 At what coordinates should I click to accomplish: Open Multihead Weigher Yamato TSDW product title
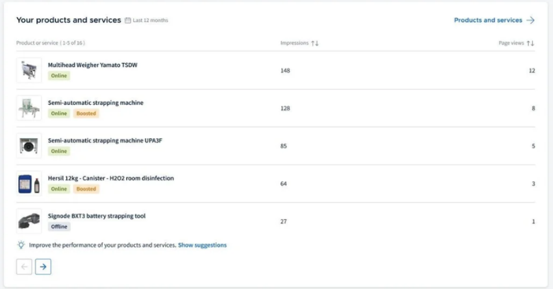coord(93,65)
